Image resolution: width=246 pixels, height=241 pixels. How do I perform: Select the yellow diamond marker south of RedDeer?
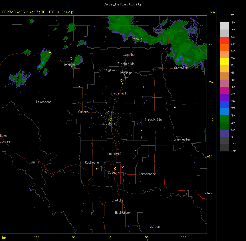pos(121,80)
